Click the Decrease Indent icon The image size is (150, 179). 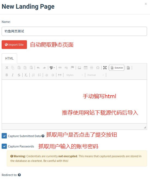pos(47,75)
